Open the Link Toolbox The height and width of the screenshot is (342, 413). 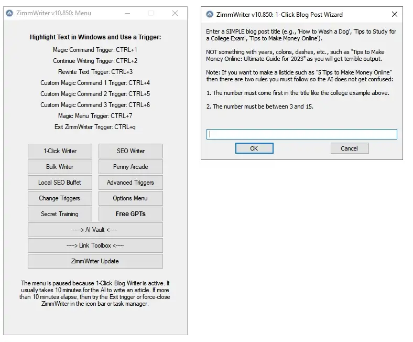pyautogui.click(x=95, y=245)
